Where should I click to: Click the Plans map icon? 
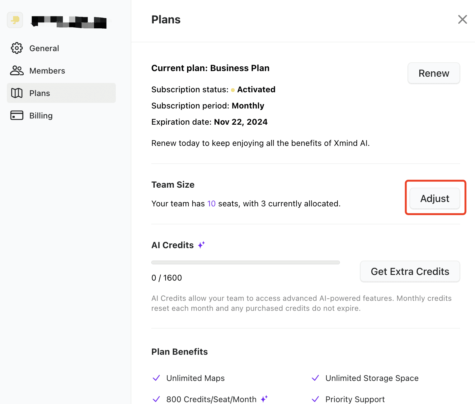[17, 93]
